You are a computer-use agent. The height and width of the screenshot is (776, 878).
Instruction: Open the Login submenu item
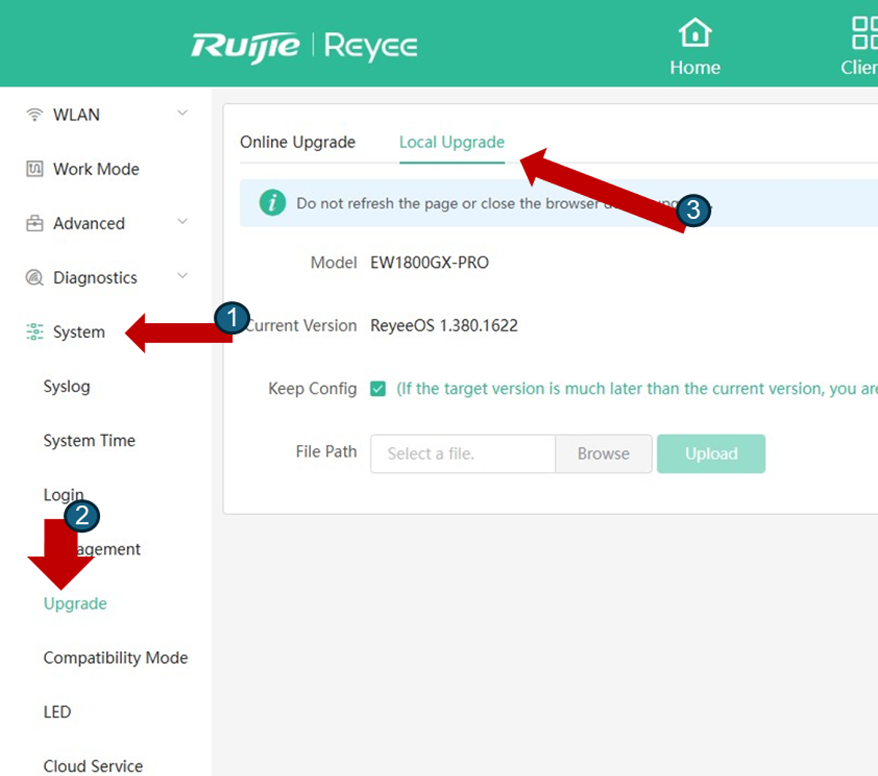coord(63,495)
